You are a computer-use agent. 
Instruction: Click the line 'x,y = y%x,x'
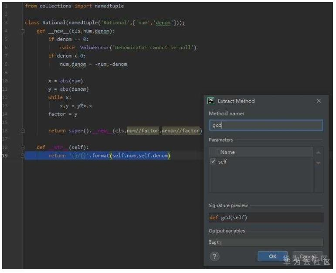pyautogui.click(x=76, y=106)
